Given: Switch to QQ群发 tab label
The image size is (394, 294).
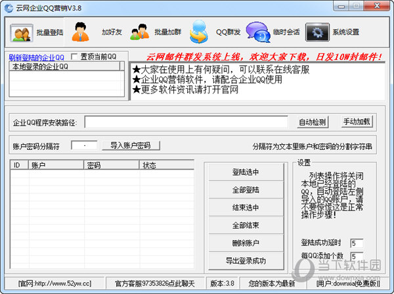Looking at the screenshot, I should tap(228, 32).
